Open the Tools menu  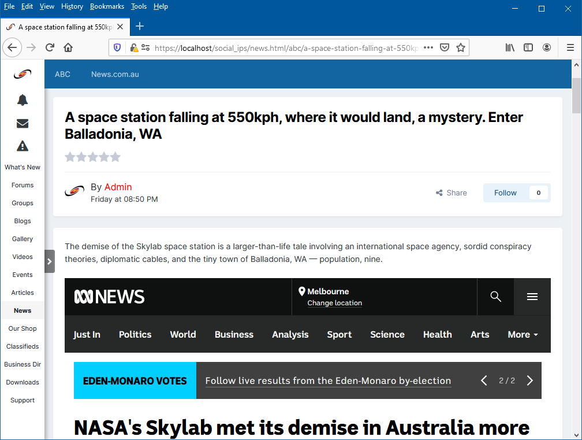click(x=139, y=6)
